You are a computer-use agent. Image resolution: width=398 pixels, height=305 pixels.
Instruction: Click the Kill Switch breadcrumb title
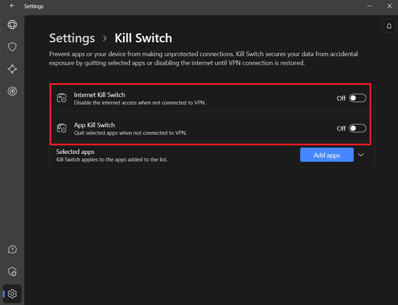coord(143,38)
